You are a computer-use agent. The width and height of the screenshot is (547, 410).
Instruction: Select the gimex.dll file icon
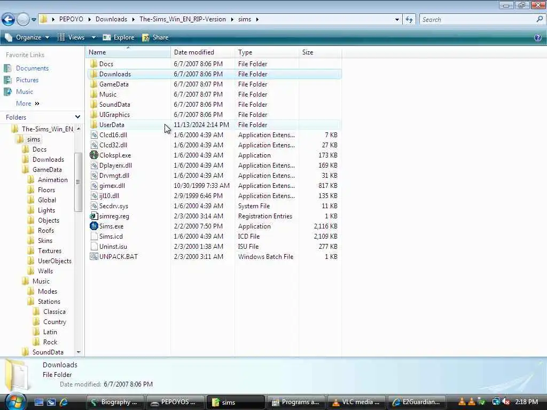[94, 185]
